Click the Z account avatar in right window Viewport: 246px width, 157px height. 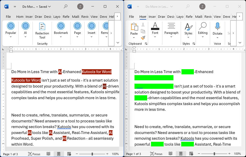202,6
